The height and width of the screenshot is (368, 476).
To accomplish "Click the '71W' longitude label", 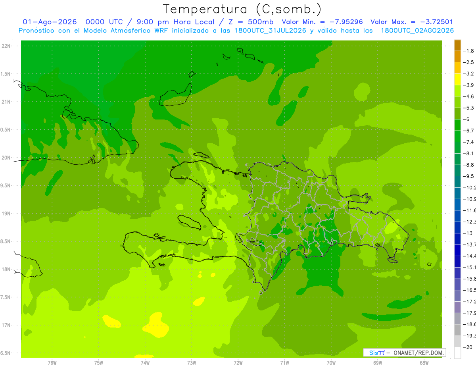I will coord(284,363).
